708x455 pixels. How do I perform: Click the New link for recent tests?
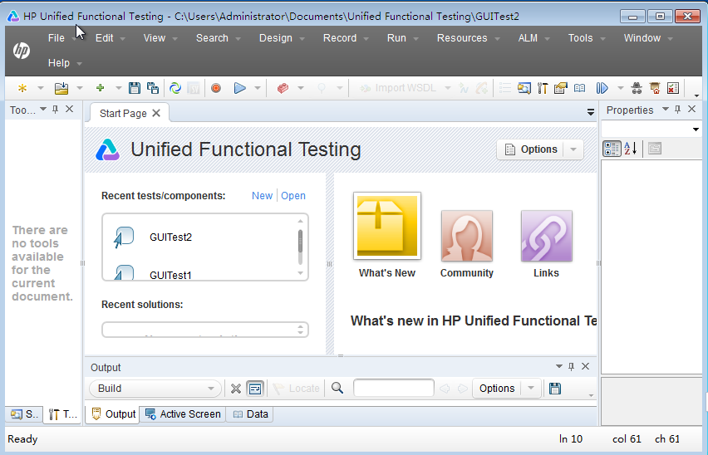(x=262, y=196)
